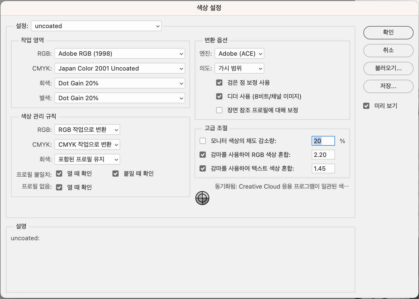Viewport: 419px width, 299px height.
Task: Click the Creative Cloud sync status icon
Action: point(202,198)
